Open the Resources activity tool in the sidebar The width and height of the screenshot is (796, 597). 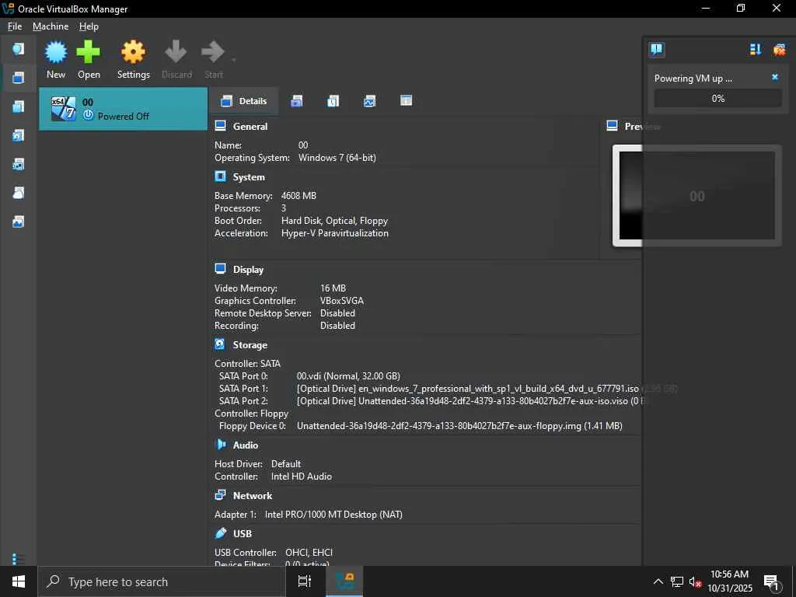click(19, 222)
